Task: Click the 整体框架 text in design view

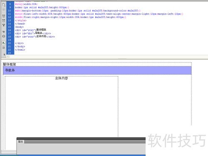Action: (x=10, y=64)
